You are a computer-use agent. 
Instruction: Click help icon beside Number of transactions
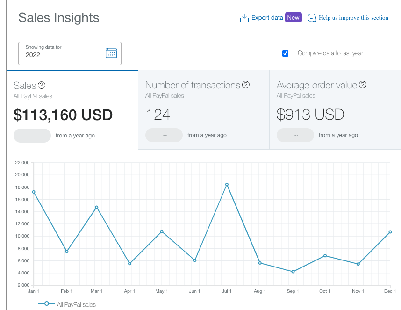[x=246, y=85]
